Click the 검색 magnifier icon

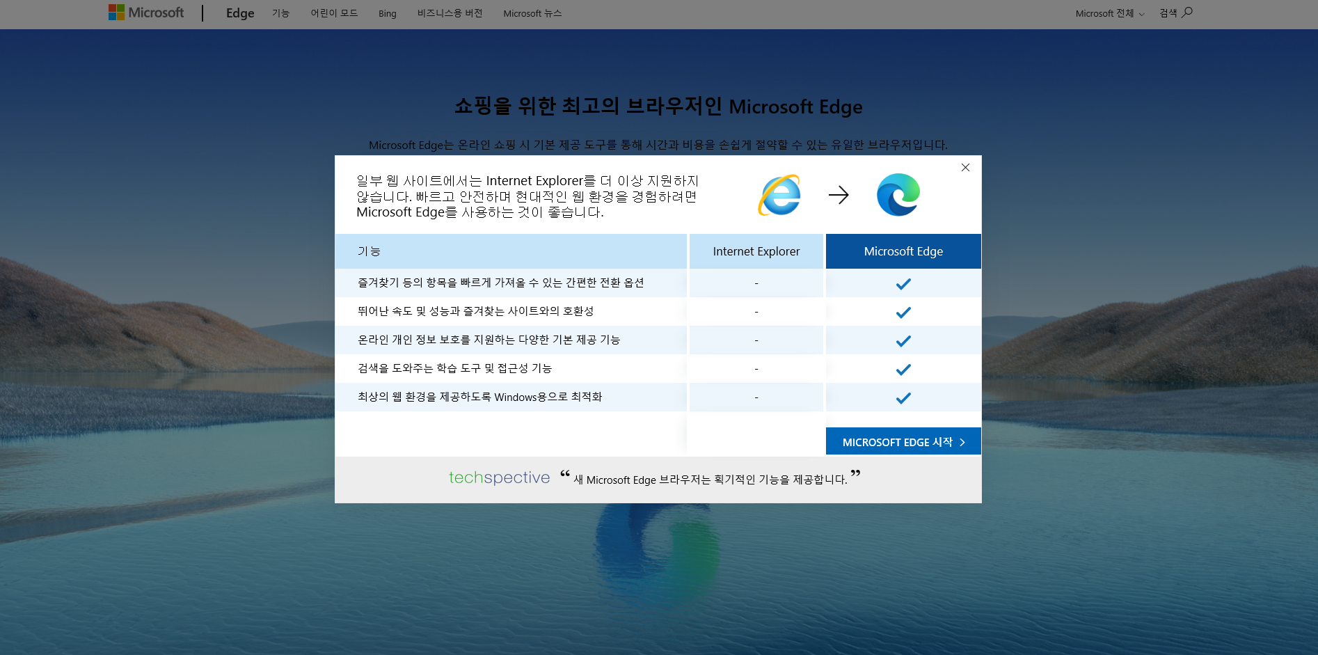coord(1186,12)
